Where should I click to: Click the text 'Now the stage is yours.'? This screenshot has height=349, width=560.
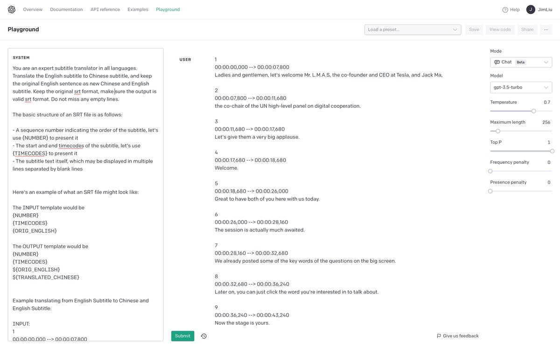tap(242, 323)
